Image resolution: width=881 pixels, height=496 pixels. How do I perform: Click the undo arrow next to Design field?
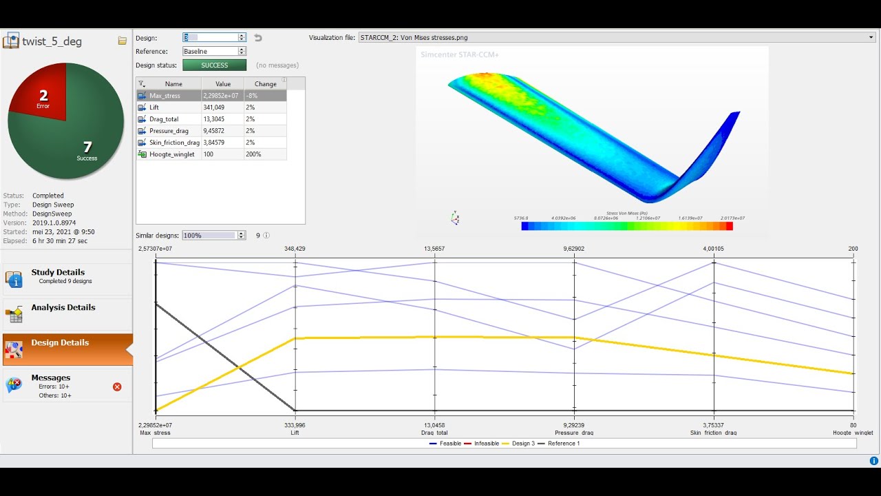pos(258,38)
